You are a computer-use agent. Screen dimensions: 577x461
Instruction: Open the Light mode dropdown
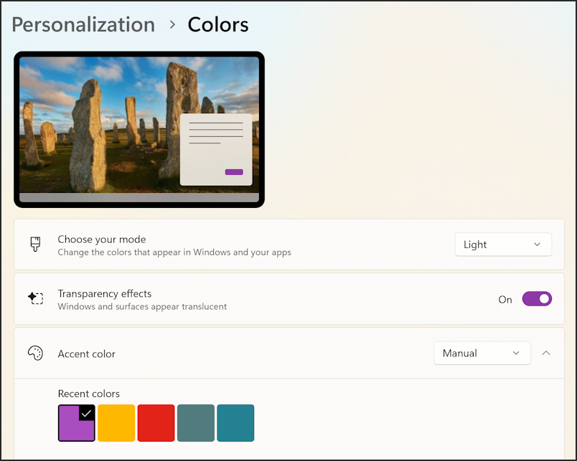point(503,244)
